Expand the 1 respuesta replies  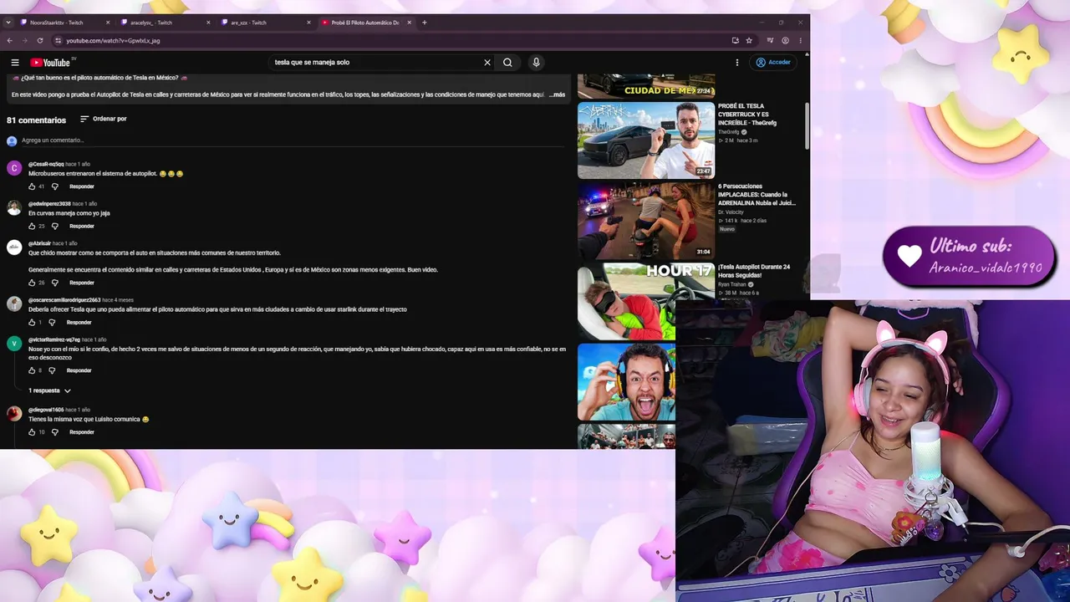coord(49,390)
